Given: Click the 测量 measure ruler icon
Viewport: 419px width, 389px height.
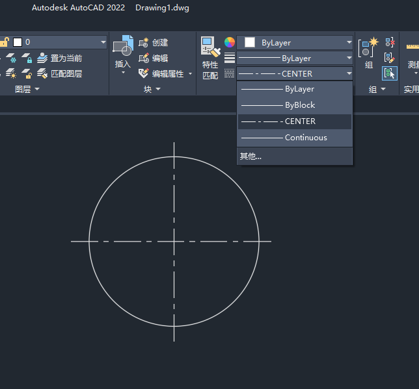Looking at the screenshot, I should 413,47.
